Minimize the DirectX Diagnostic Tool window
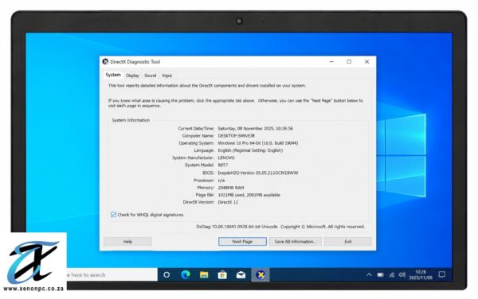This screenshot has width=478, height=299. pos(331,62)
